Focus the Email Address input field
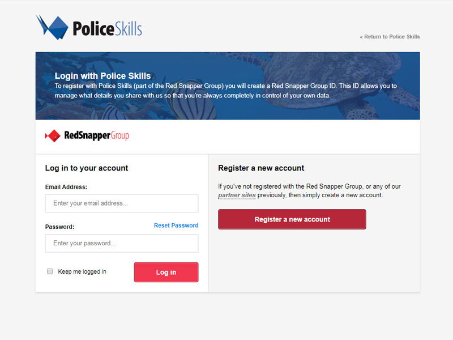453x340 pixels. tap(122, 203)
